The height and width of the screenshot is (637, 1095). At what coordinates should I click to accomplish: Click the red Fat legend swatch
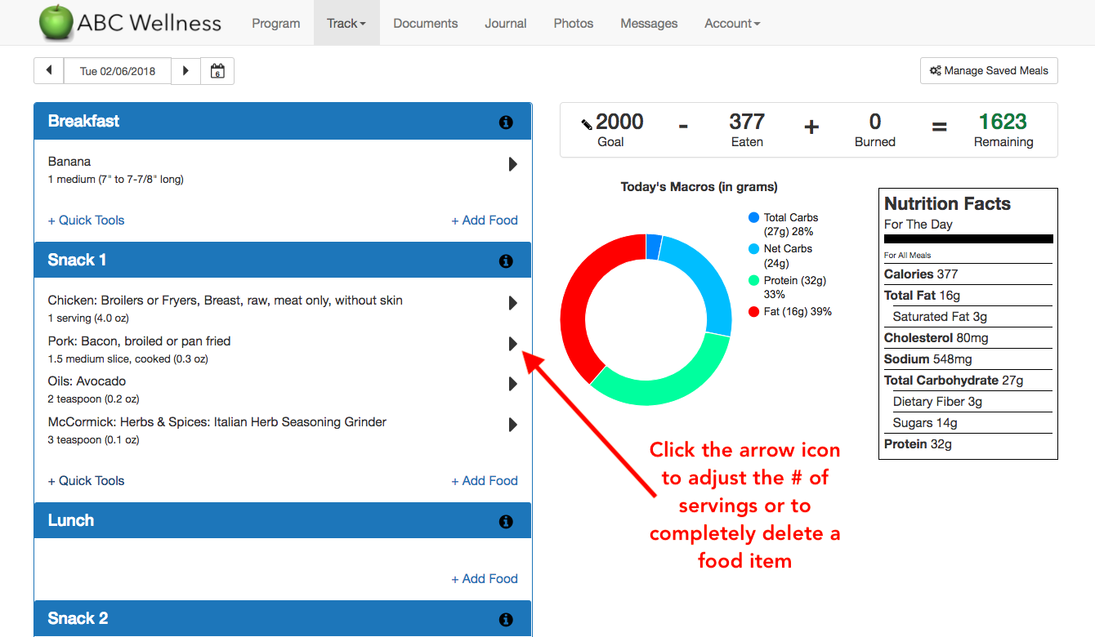(753, 312)
